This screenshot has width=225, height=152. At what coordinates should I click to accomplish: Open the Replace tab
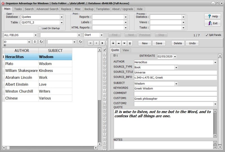pos(66,9)
